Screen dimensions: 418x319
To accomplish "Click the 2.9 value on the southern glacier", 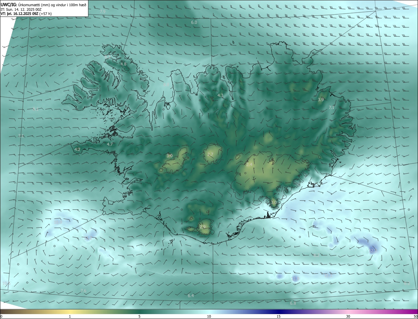I will click(202, 227).
